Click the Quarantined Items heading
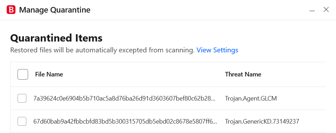This screenshot has height=133, width=336. [x=57, y=38]
